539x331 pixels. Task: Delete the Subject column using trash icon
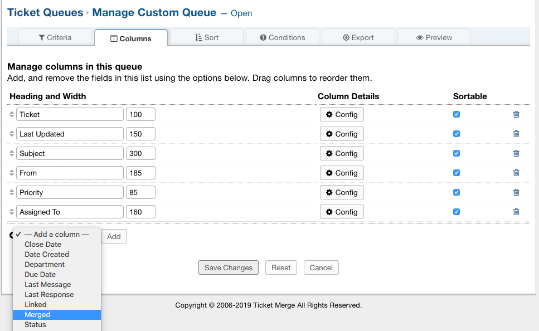click(516, 153)
